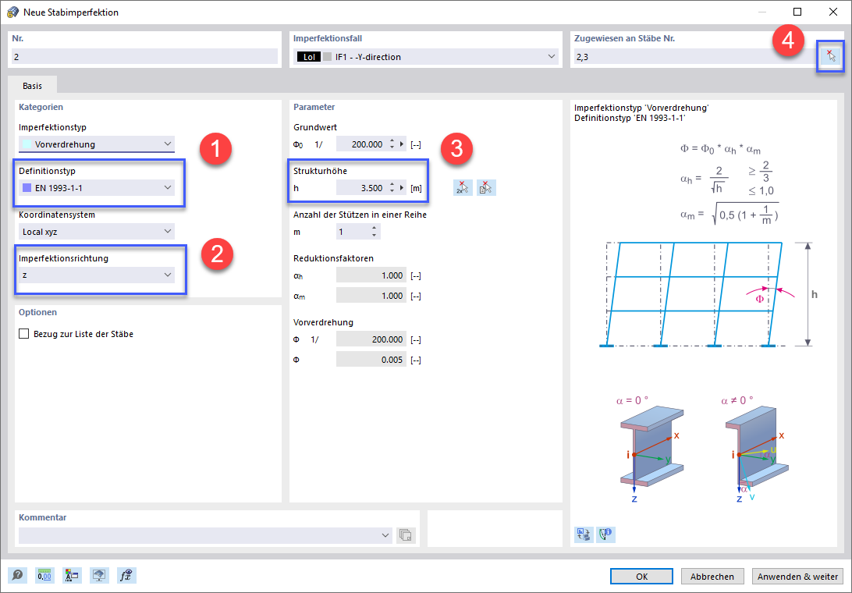Screen dimensions: 852x593
Task: Enable 'Bezug zur Liste der Stäbe' checkbox
Action: [x=24, y=334]
